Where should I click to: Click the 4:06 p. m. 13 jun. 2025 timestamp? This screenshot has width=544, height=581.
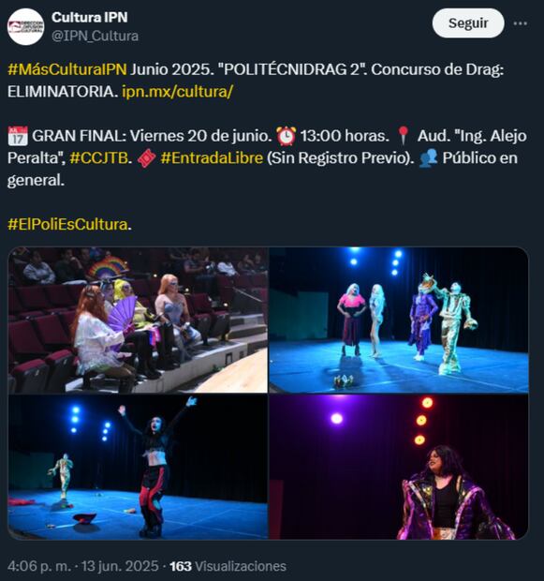pos(83,566)
